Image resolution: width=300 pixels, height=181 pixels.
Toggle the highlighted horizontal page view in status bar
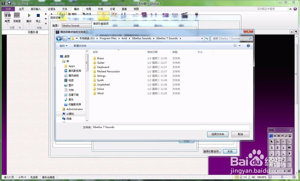point(237,177)
